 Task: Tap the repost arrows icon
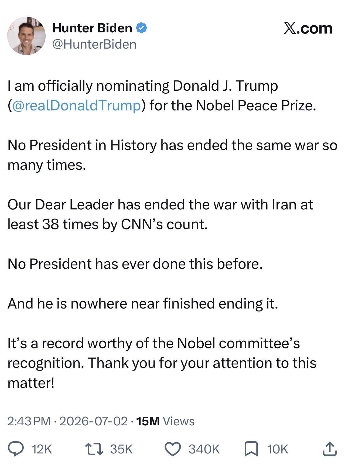[x=94, y=449]
